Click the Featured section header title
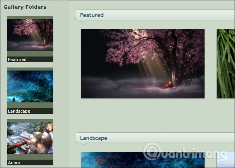 (92, 15)
